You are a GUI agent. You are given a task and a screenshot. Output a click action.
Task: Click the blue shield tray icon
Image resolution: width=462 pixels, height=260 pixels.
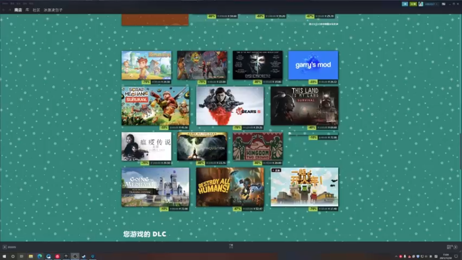click(x=418, y=257)
